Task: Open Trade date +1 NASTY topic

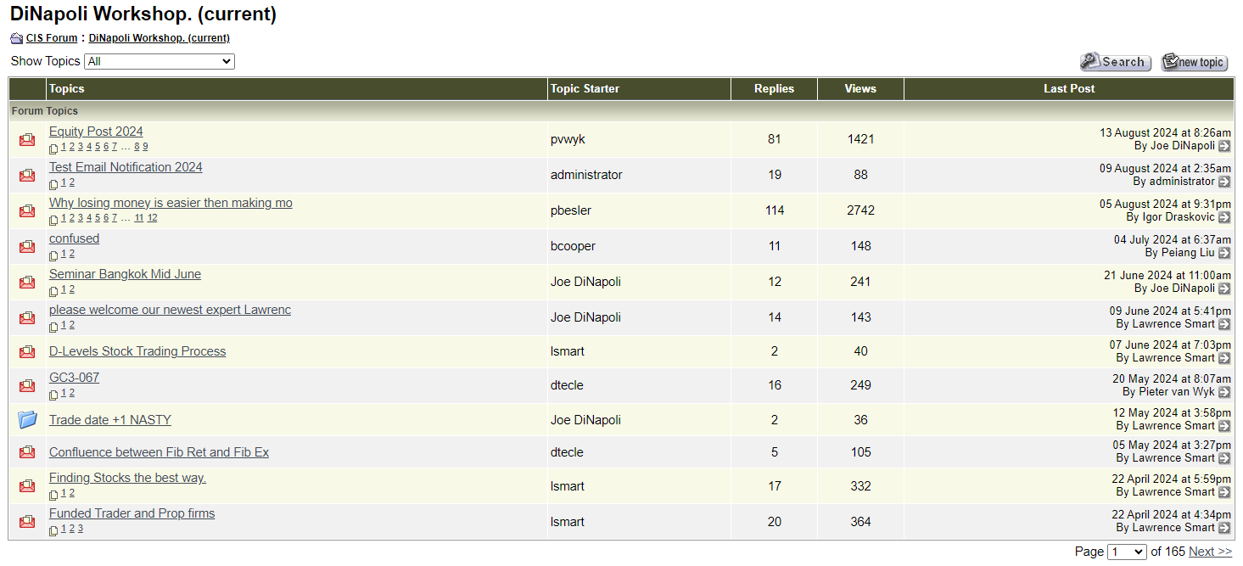Action: (x=110, y=420)
